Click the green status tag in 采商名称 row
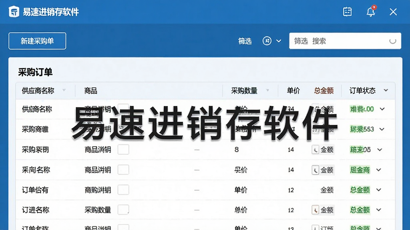 (x=360, y=170)
